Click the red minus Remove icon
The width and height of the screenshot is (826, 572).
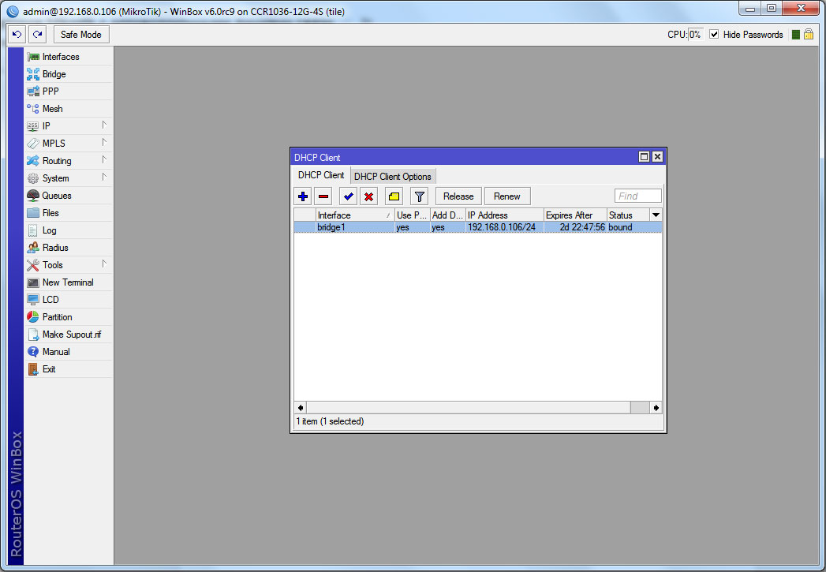coord(323,196)
